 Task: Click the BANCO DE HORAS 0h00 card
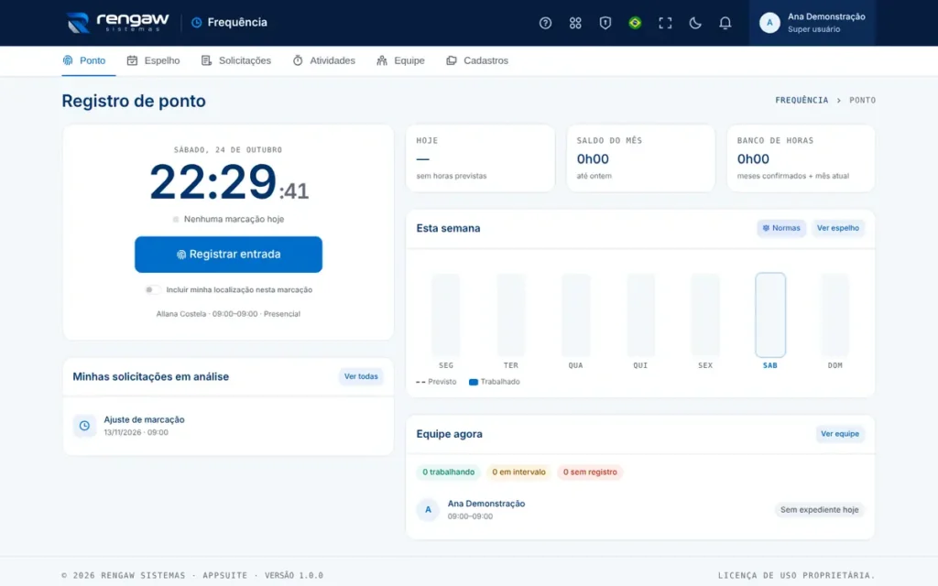click(801, 158)
